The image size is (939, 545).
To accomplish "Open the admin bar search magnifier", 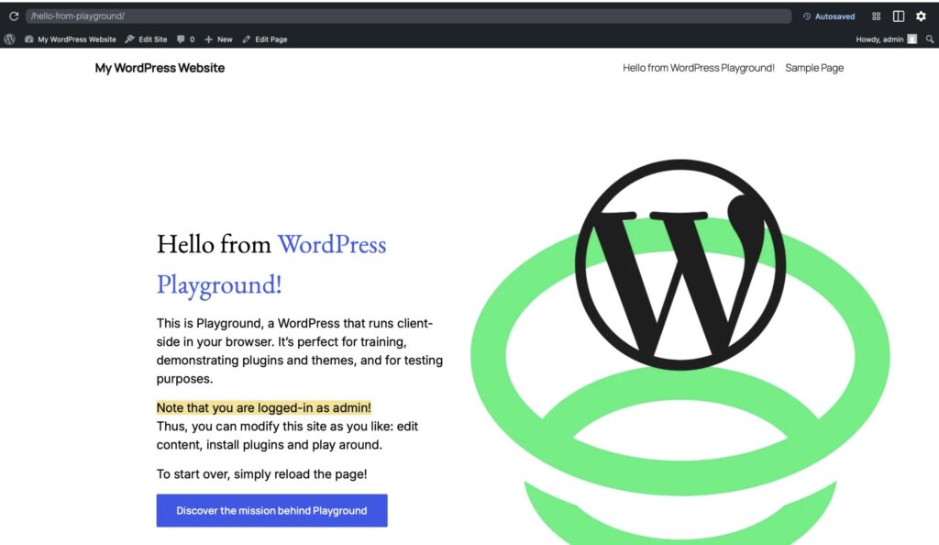I will click(x=930, y=39).
